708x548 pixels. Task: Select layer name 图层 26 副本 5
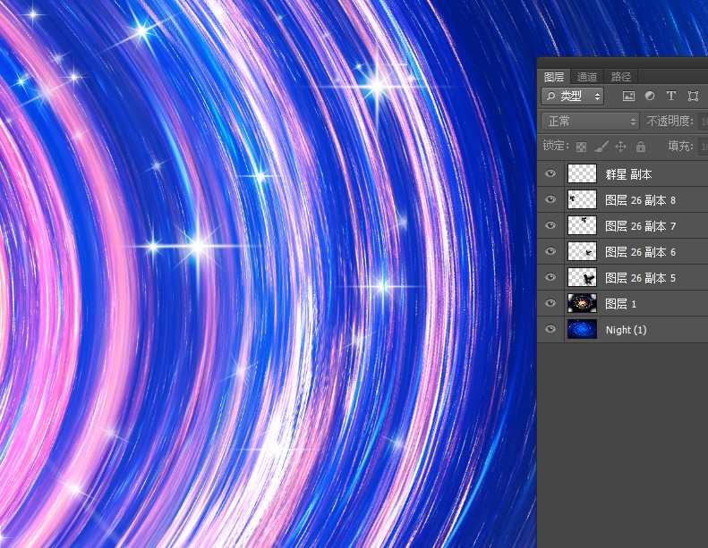pyautogui.click(x=640, y=278)
